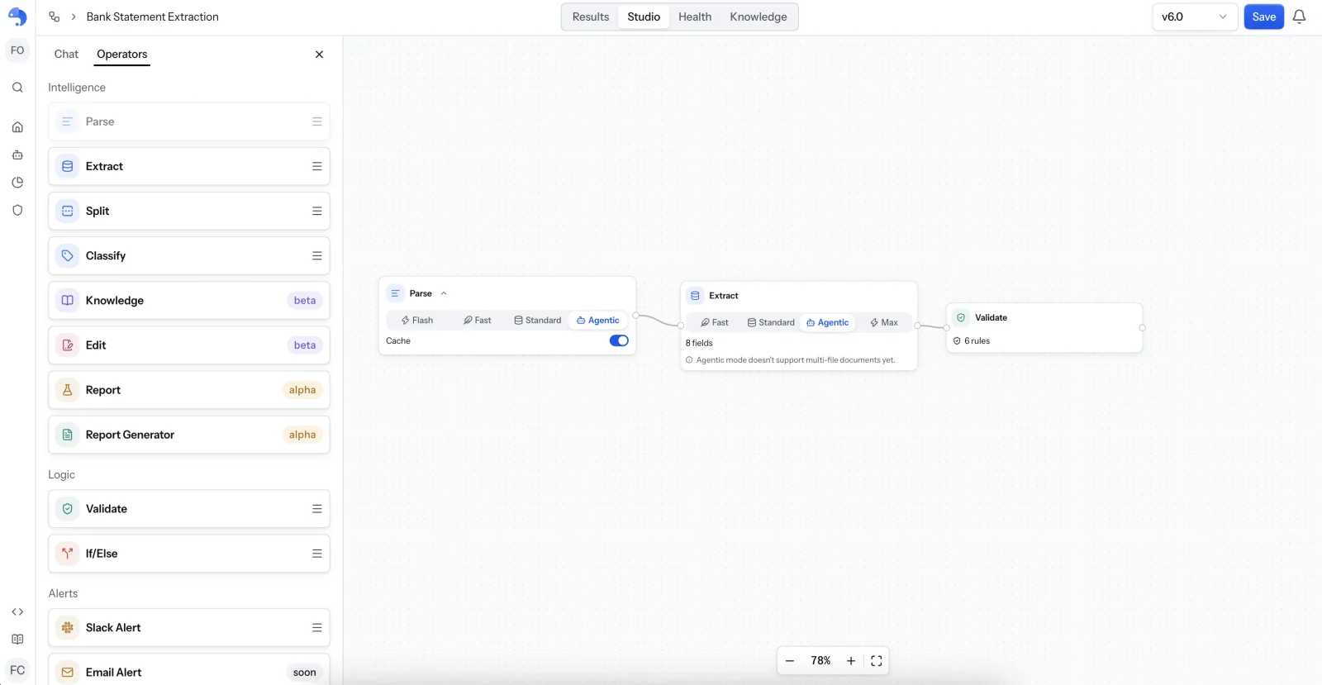Toggle the Cache switch in Parse node
Screen dimensions: 1322x685
pos(619,340)
